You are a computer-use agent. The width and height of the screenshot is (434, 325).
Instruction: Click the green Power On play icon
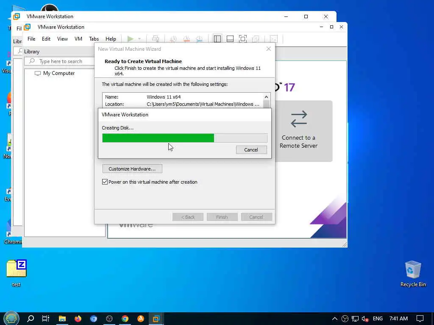131,39
